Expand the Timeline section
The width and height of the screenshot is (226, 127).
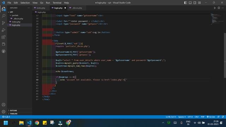pyautogui.click(x=13, y=114)
